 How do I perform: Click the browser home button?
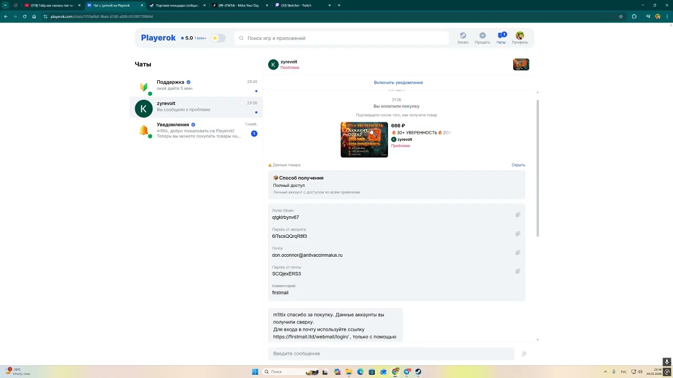tap(34, 16)
